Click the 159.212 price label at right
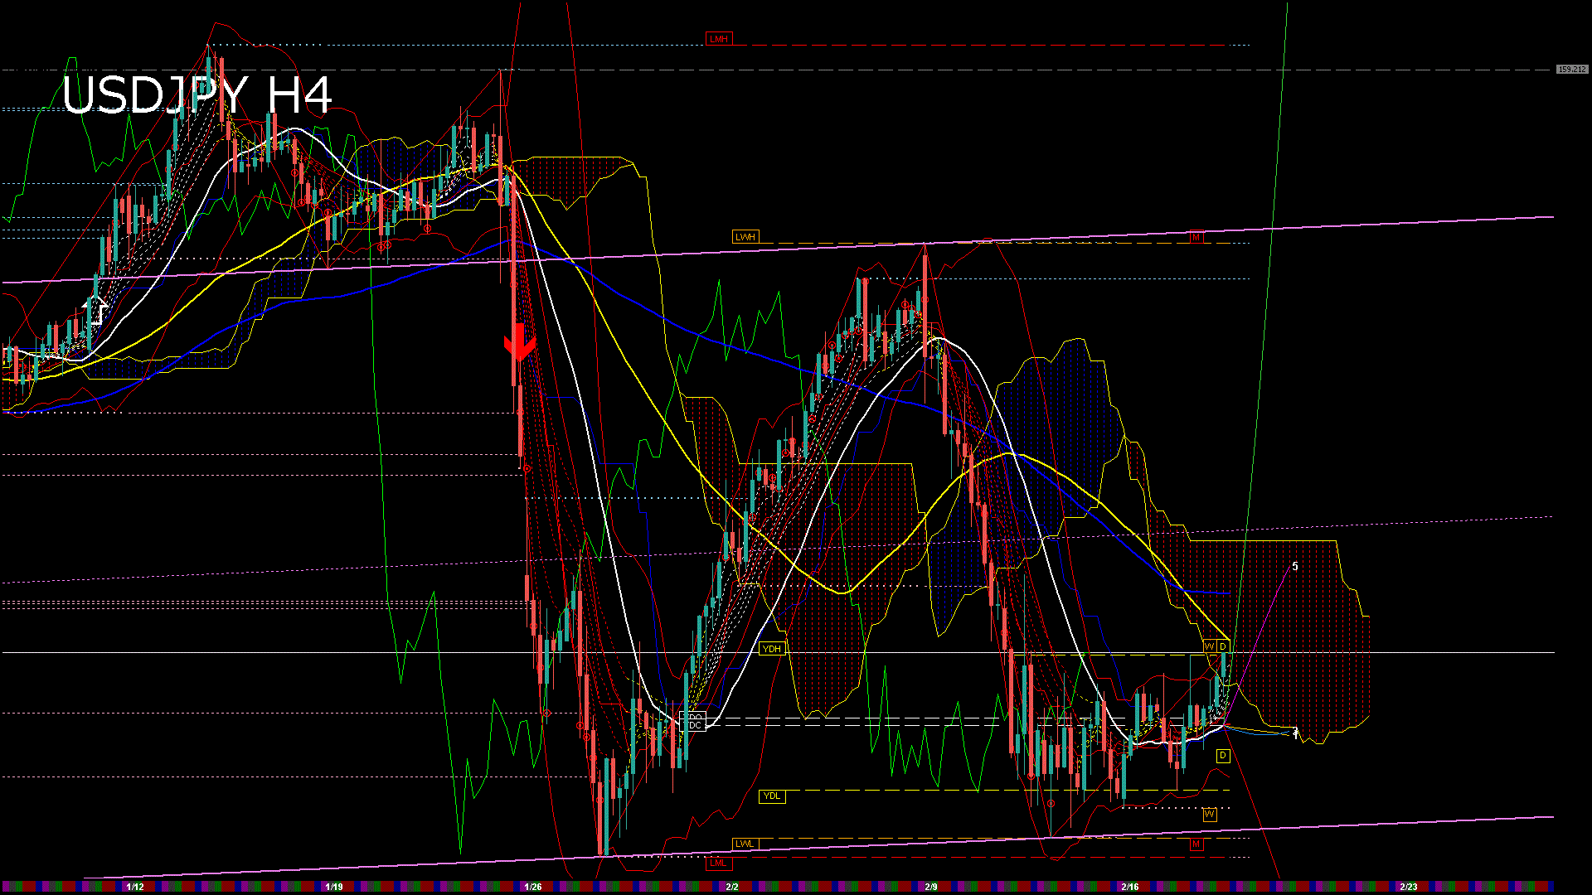 pos(1571,70)
